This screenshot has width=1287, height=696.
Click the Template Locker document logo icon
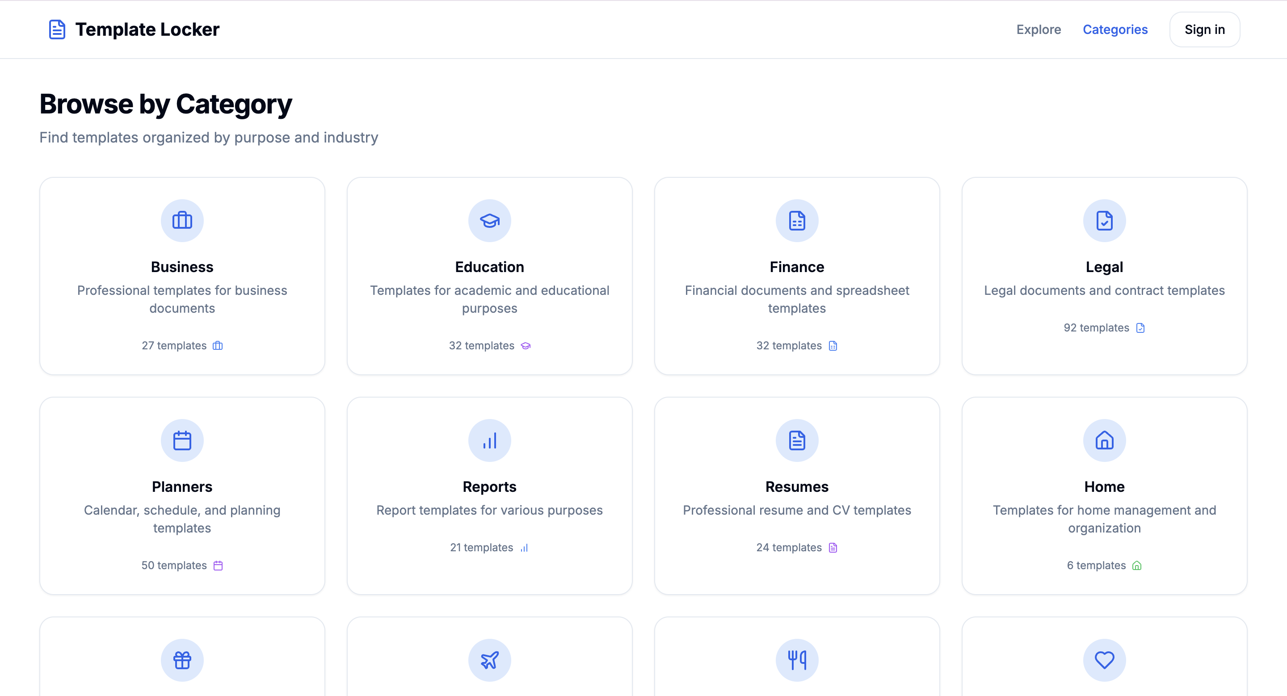pyautogui.click(x=57, y=29)
